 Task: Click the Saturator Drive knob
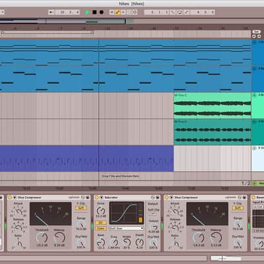pyautogui.click(x=100, y=211)
